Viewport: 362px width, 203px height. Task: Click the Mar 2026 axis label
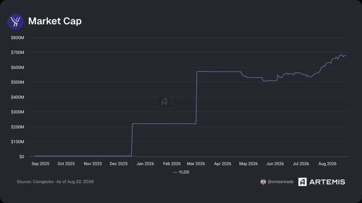click(x=196, y=164)
